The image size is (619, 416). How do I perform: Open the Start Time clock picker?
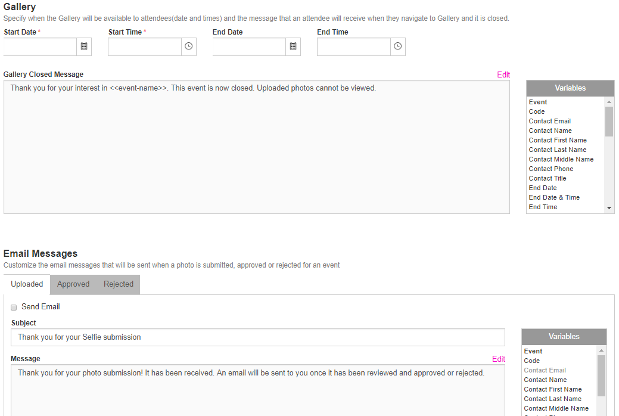[189, 46]
